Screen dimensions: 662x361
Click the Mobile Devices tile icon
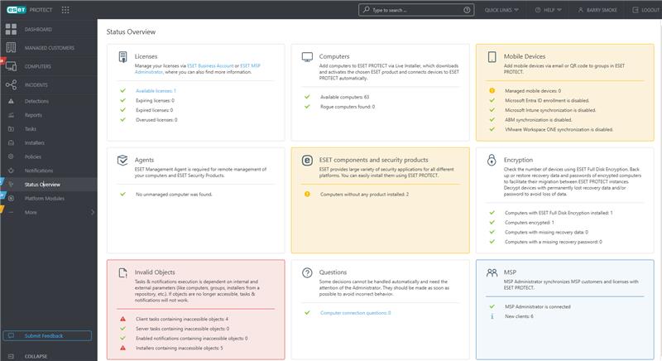[492, 56]
